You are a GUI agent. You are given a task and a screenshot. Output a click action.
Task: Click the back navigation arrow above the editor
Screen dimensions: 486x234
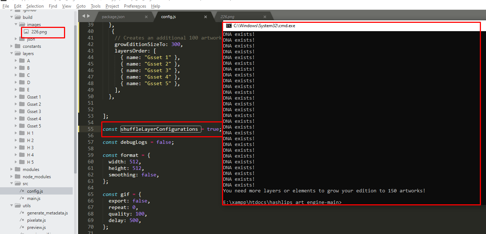click(83, 16)
